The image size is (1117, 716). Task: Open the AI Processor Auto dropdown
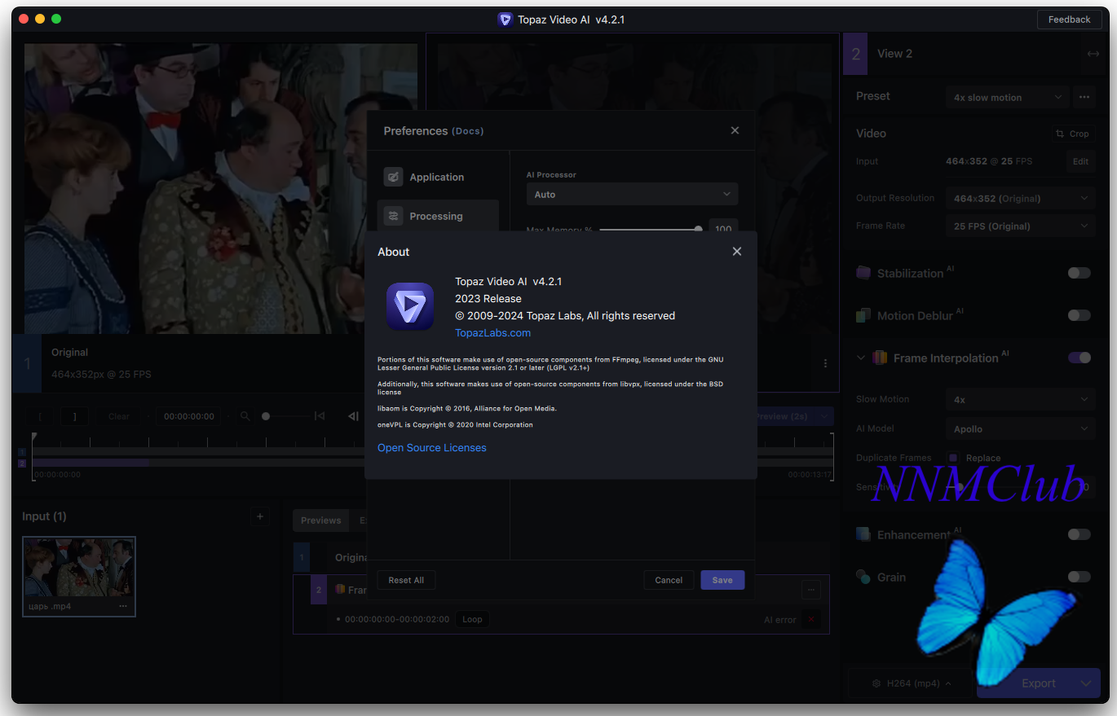(632, 195)
